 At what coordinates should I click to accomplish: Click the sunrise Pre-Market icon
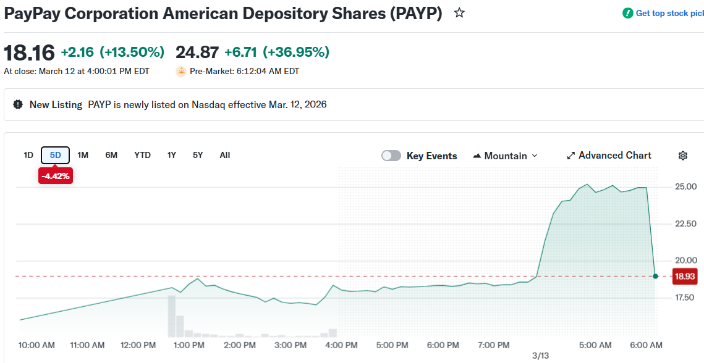(x=181, y=71)
